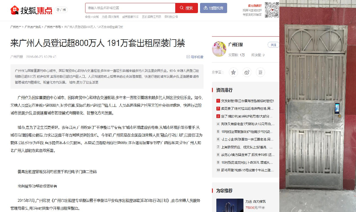The width and height of the screenshot is (356, 212).
Task: Share article to Douban (豆) icon
Action: click(260, 72)
